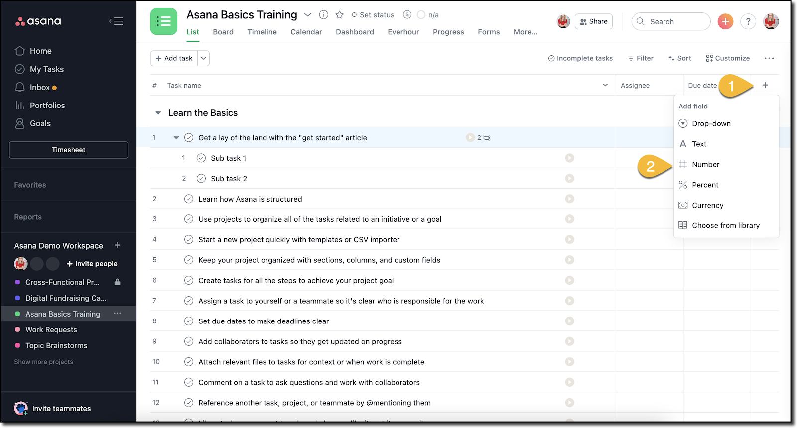Open Home from the sidebar
The height and width of the screenshot is (428, 797).
coord(40,51)
